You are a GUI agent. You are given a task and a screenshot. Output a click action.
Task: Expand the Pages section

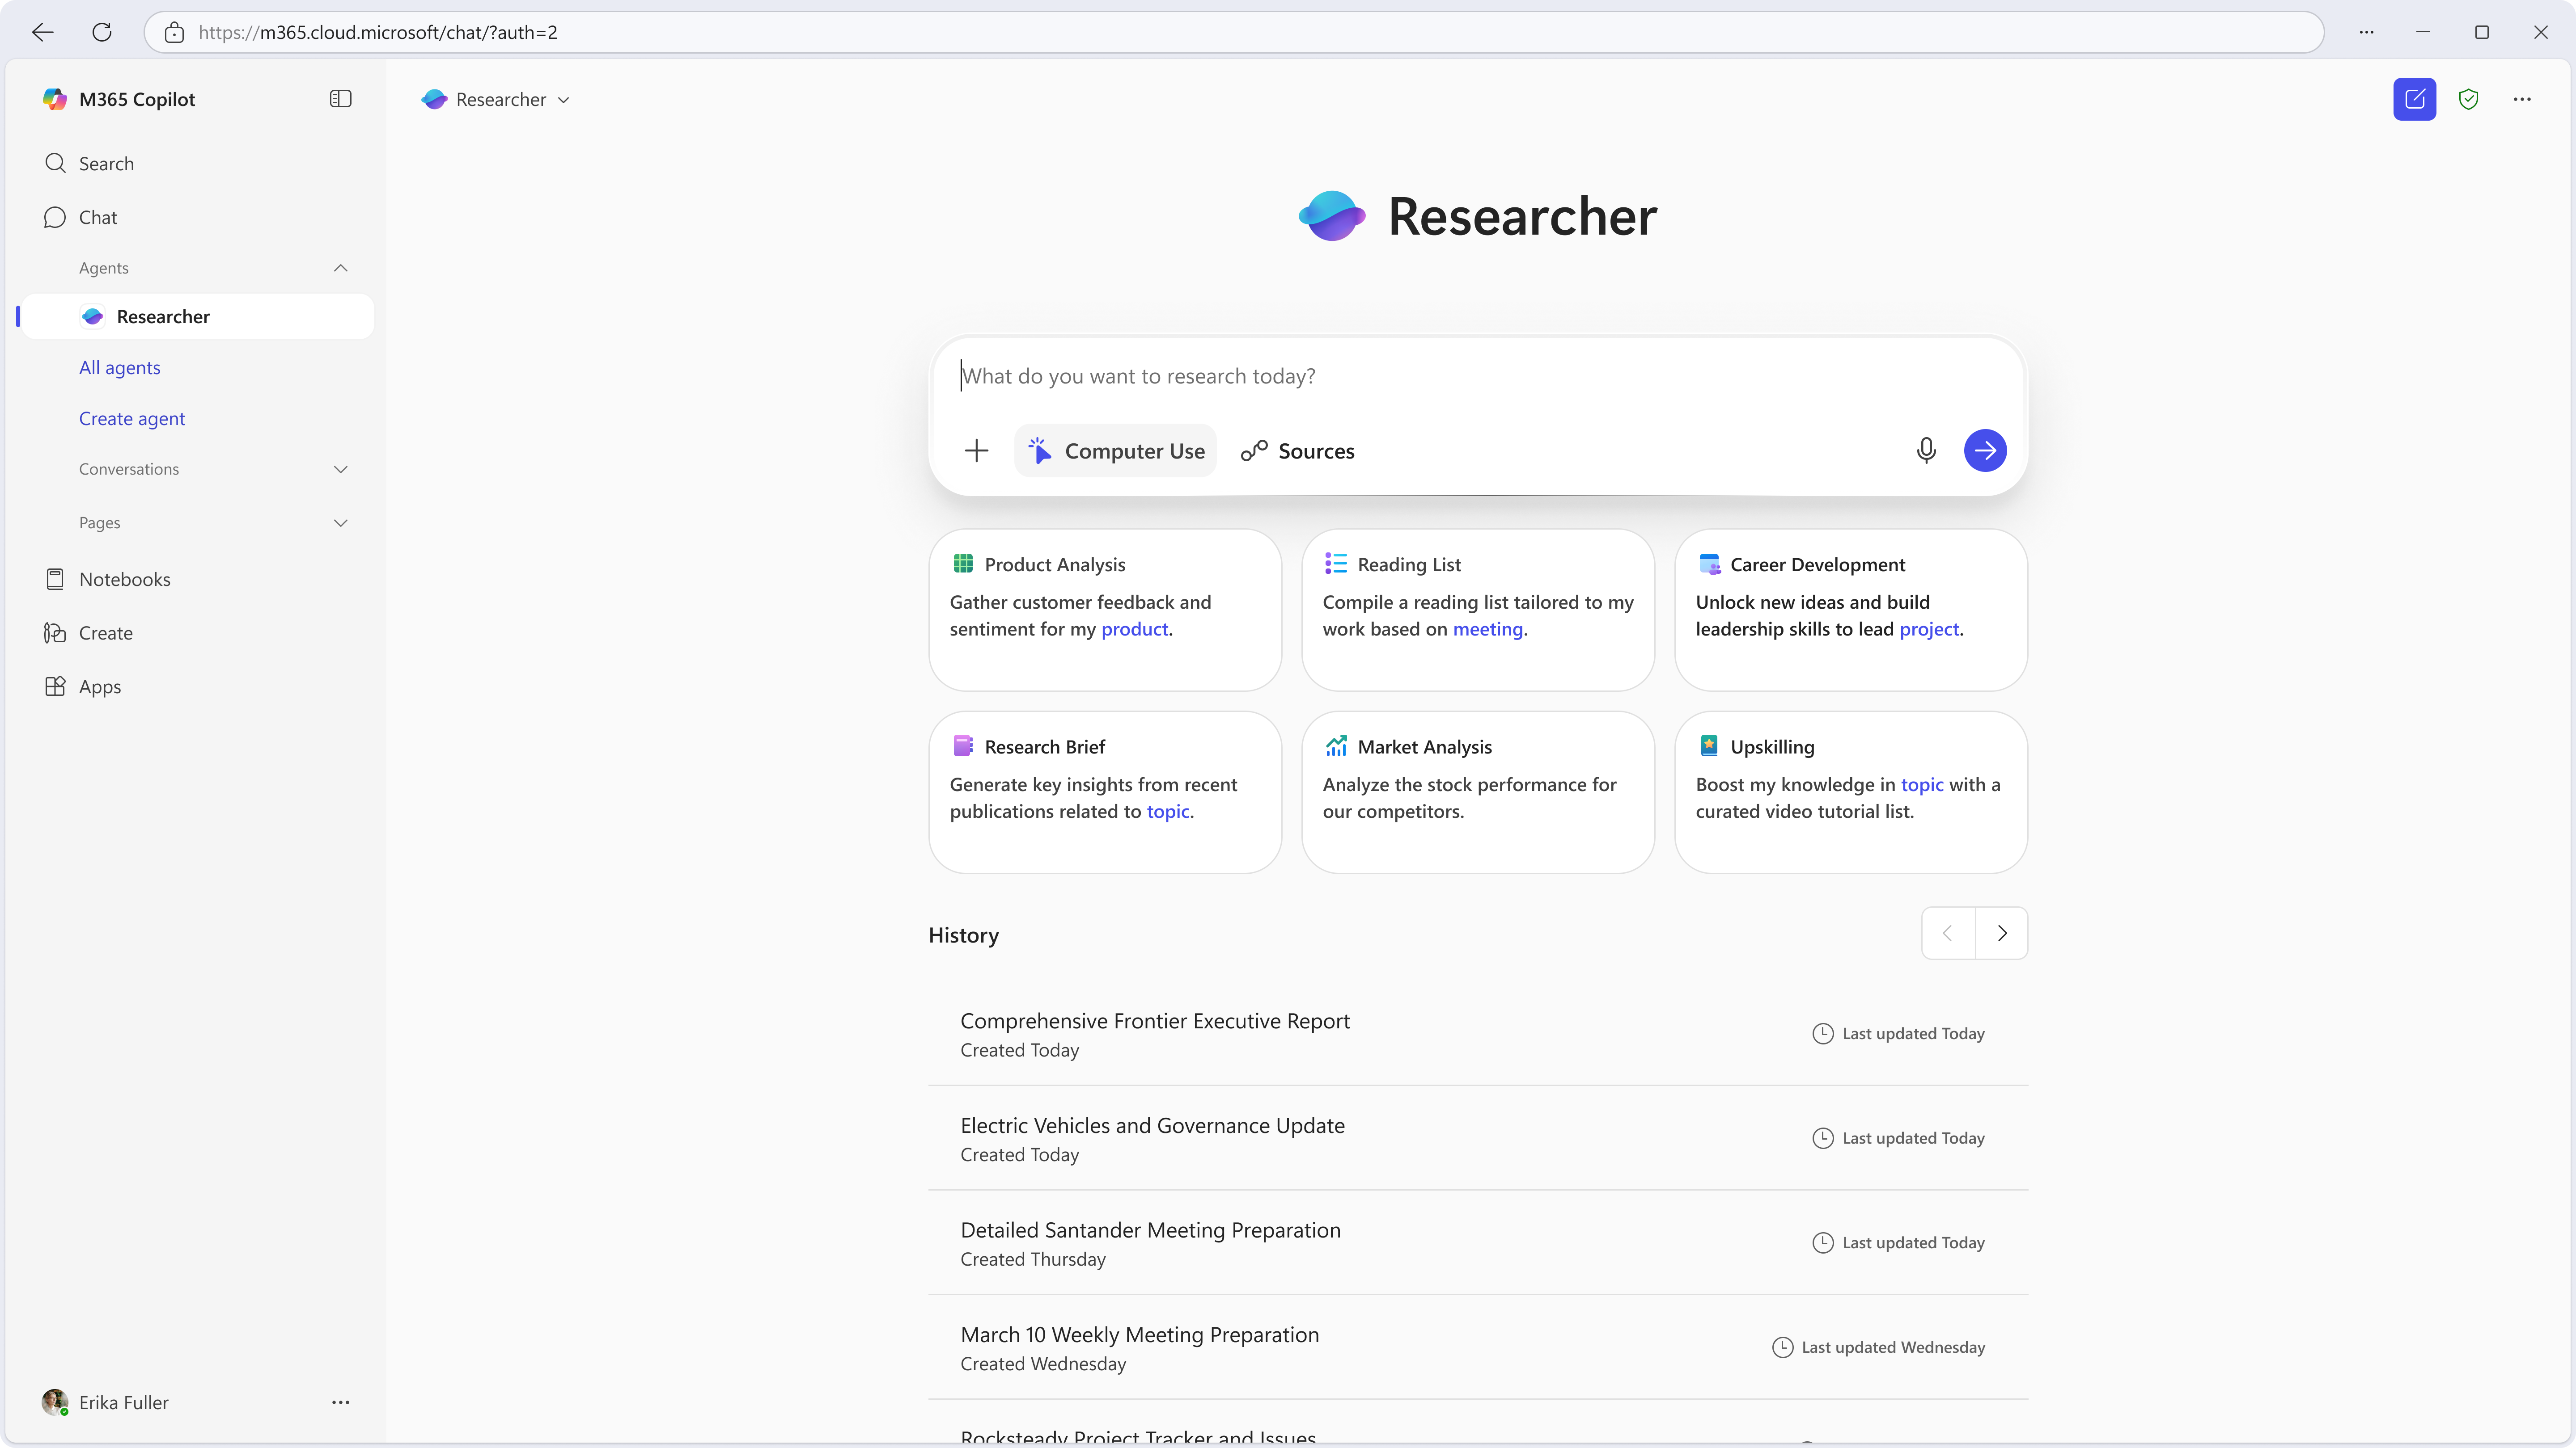340,522
